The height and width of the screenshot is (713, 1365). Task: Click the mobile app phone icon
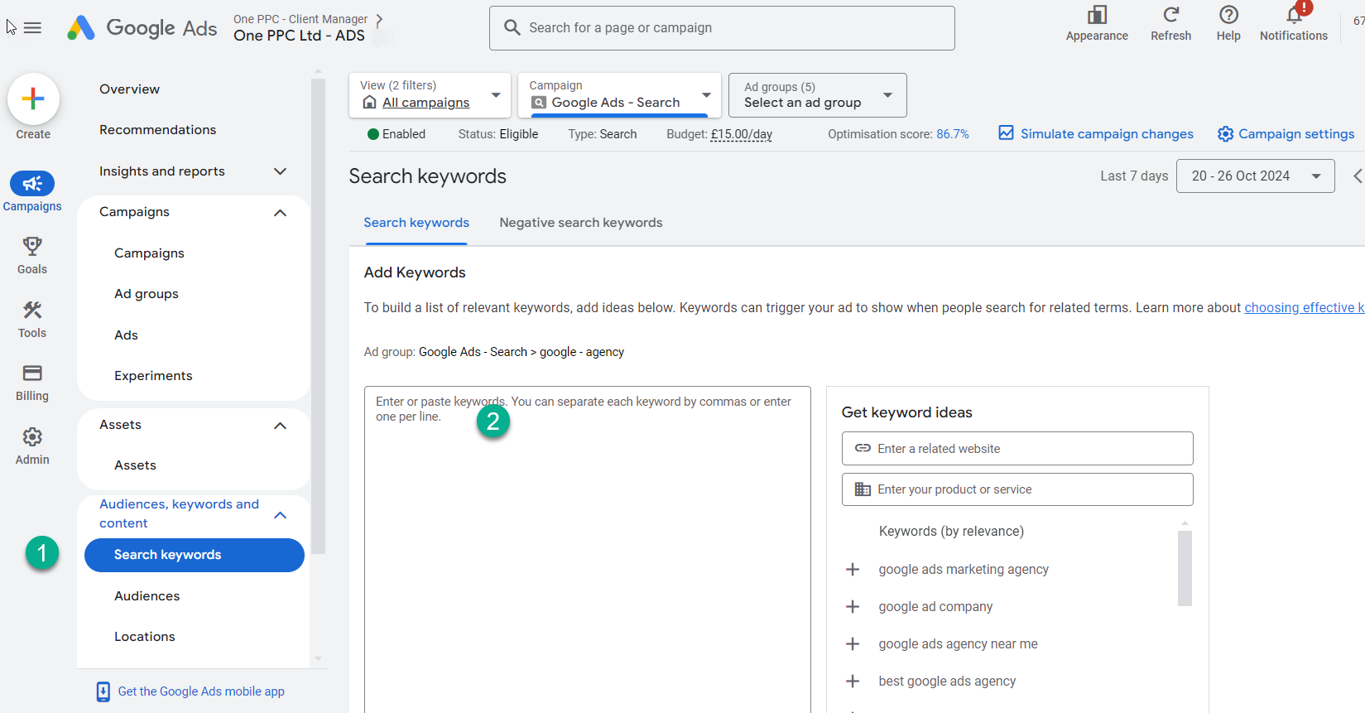click(x=103, y=691)
